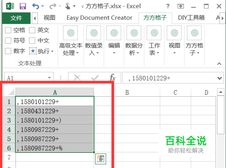Expand the 执行 dropdown arrow
This screenshot has height=168, width=226.
[52, 51]
